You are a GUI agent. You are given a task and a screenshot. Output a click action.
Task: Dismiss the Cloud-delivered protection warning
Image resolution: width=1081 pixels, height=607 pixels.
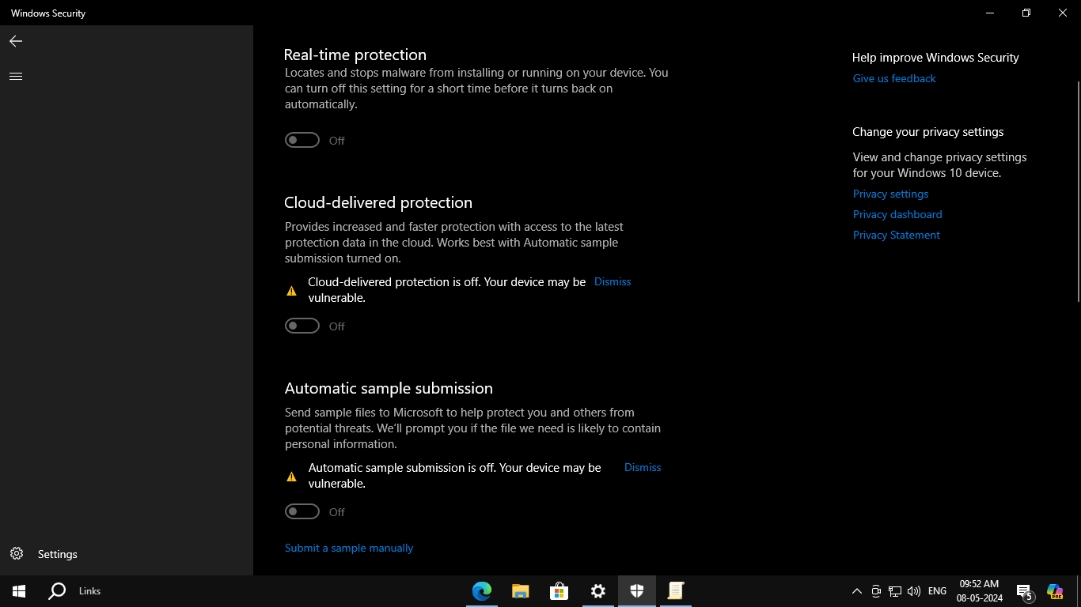tap(613, 281)
